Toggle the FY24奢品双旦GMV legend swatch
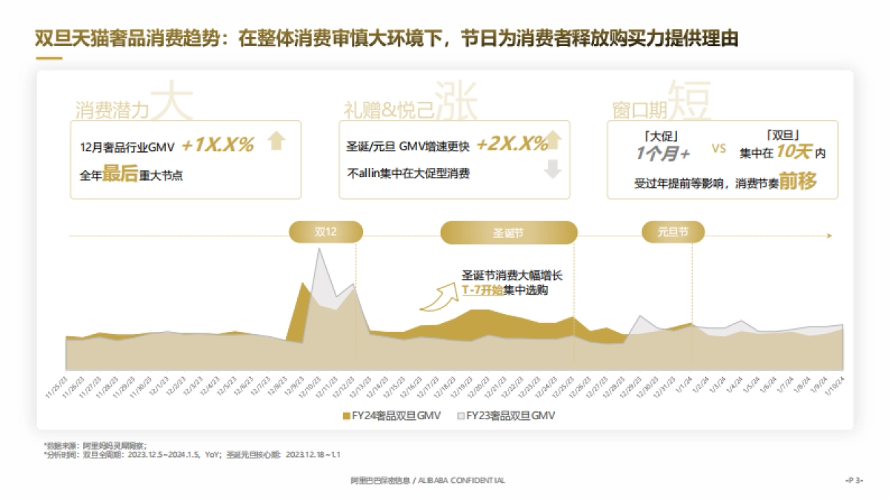 [x=345, y=416]
